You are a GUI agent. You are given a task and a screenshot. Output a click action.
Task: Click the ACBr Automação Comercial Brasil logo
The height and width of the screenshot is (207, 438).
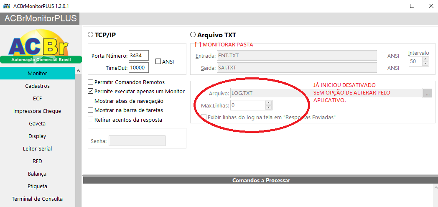(41, 46)
